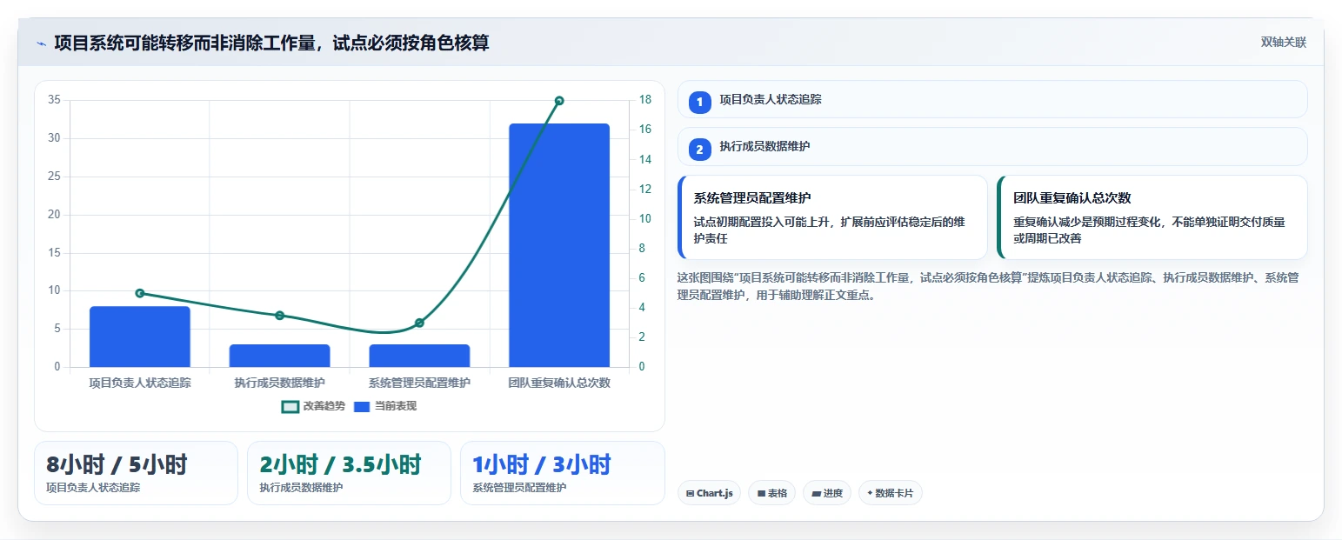Click x-axis label 执行成员数据维护
The height and width of the screenshot is (540, 1342).
click(x=280, y=383)
